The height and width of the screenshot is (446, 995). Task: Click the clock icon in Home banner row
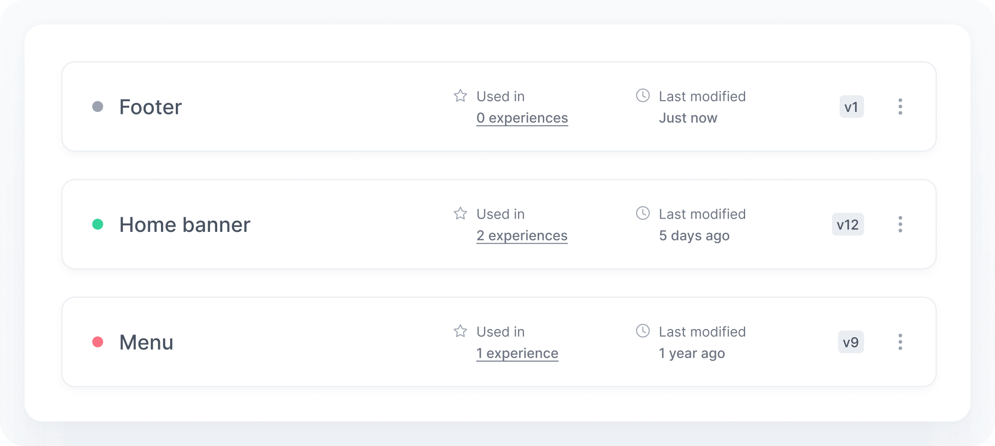(x=643, y=213)
